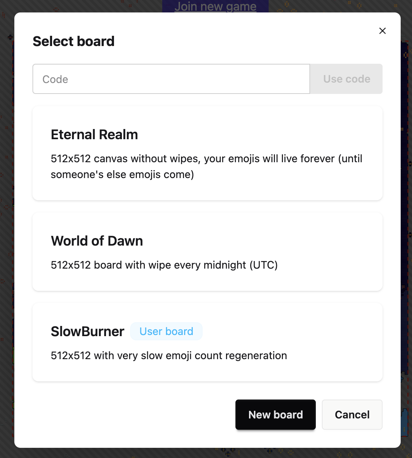
Task: Click the User board badge
Action: pyautogui.click(x=166, y=331)
